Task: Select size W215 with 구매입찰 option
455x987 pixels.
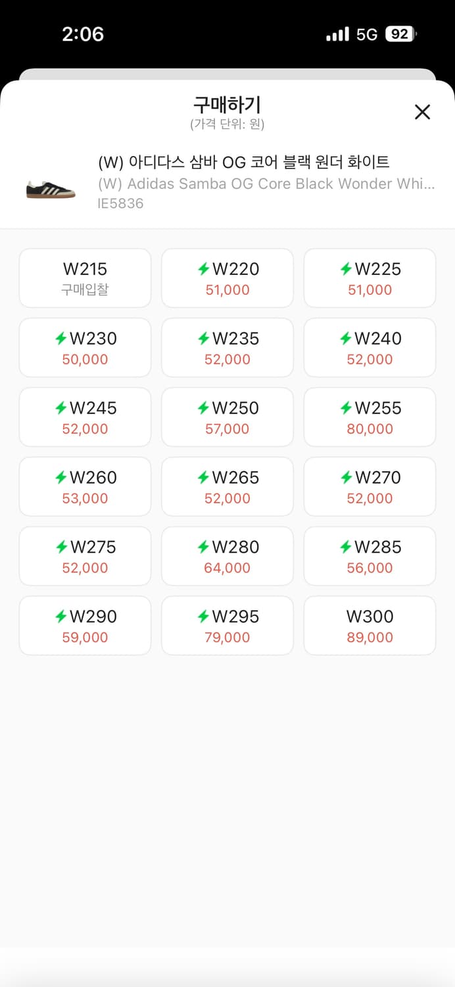Action: (x=85, y=278)
